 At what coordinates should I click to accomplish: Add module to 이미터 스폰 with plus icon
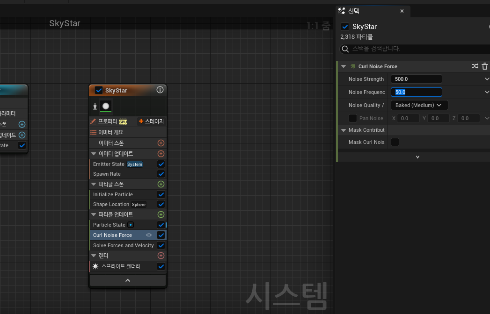[161, 143]
